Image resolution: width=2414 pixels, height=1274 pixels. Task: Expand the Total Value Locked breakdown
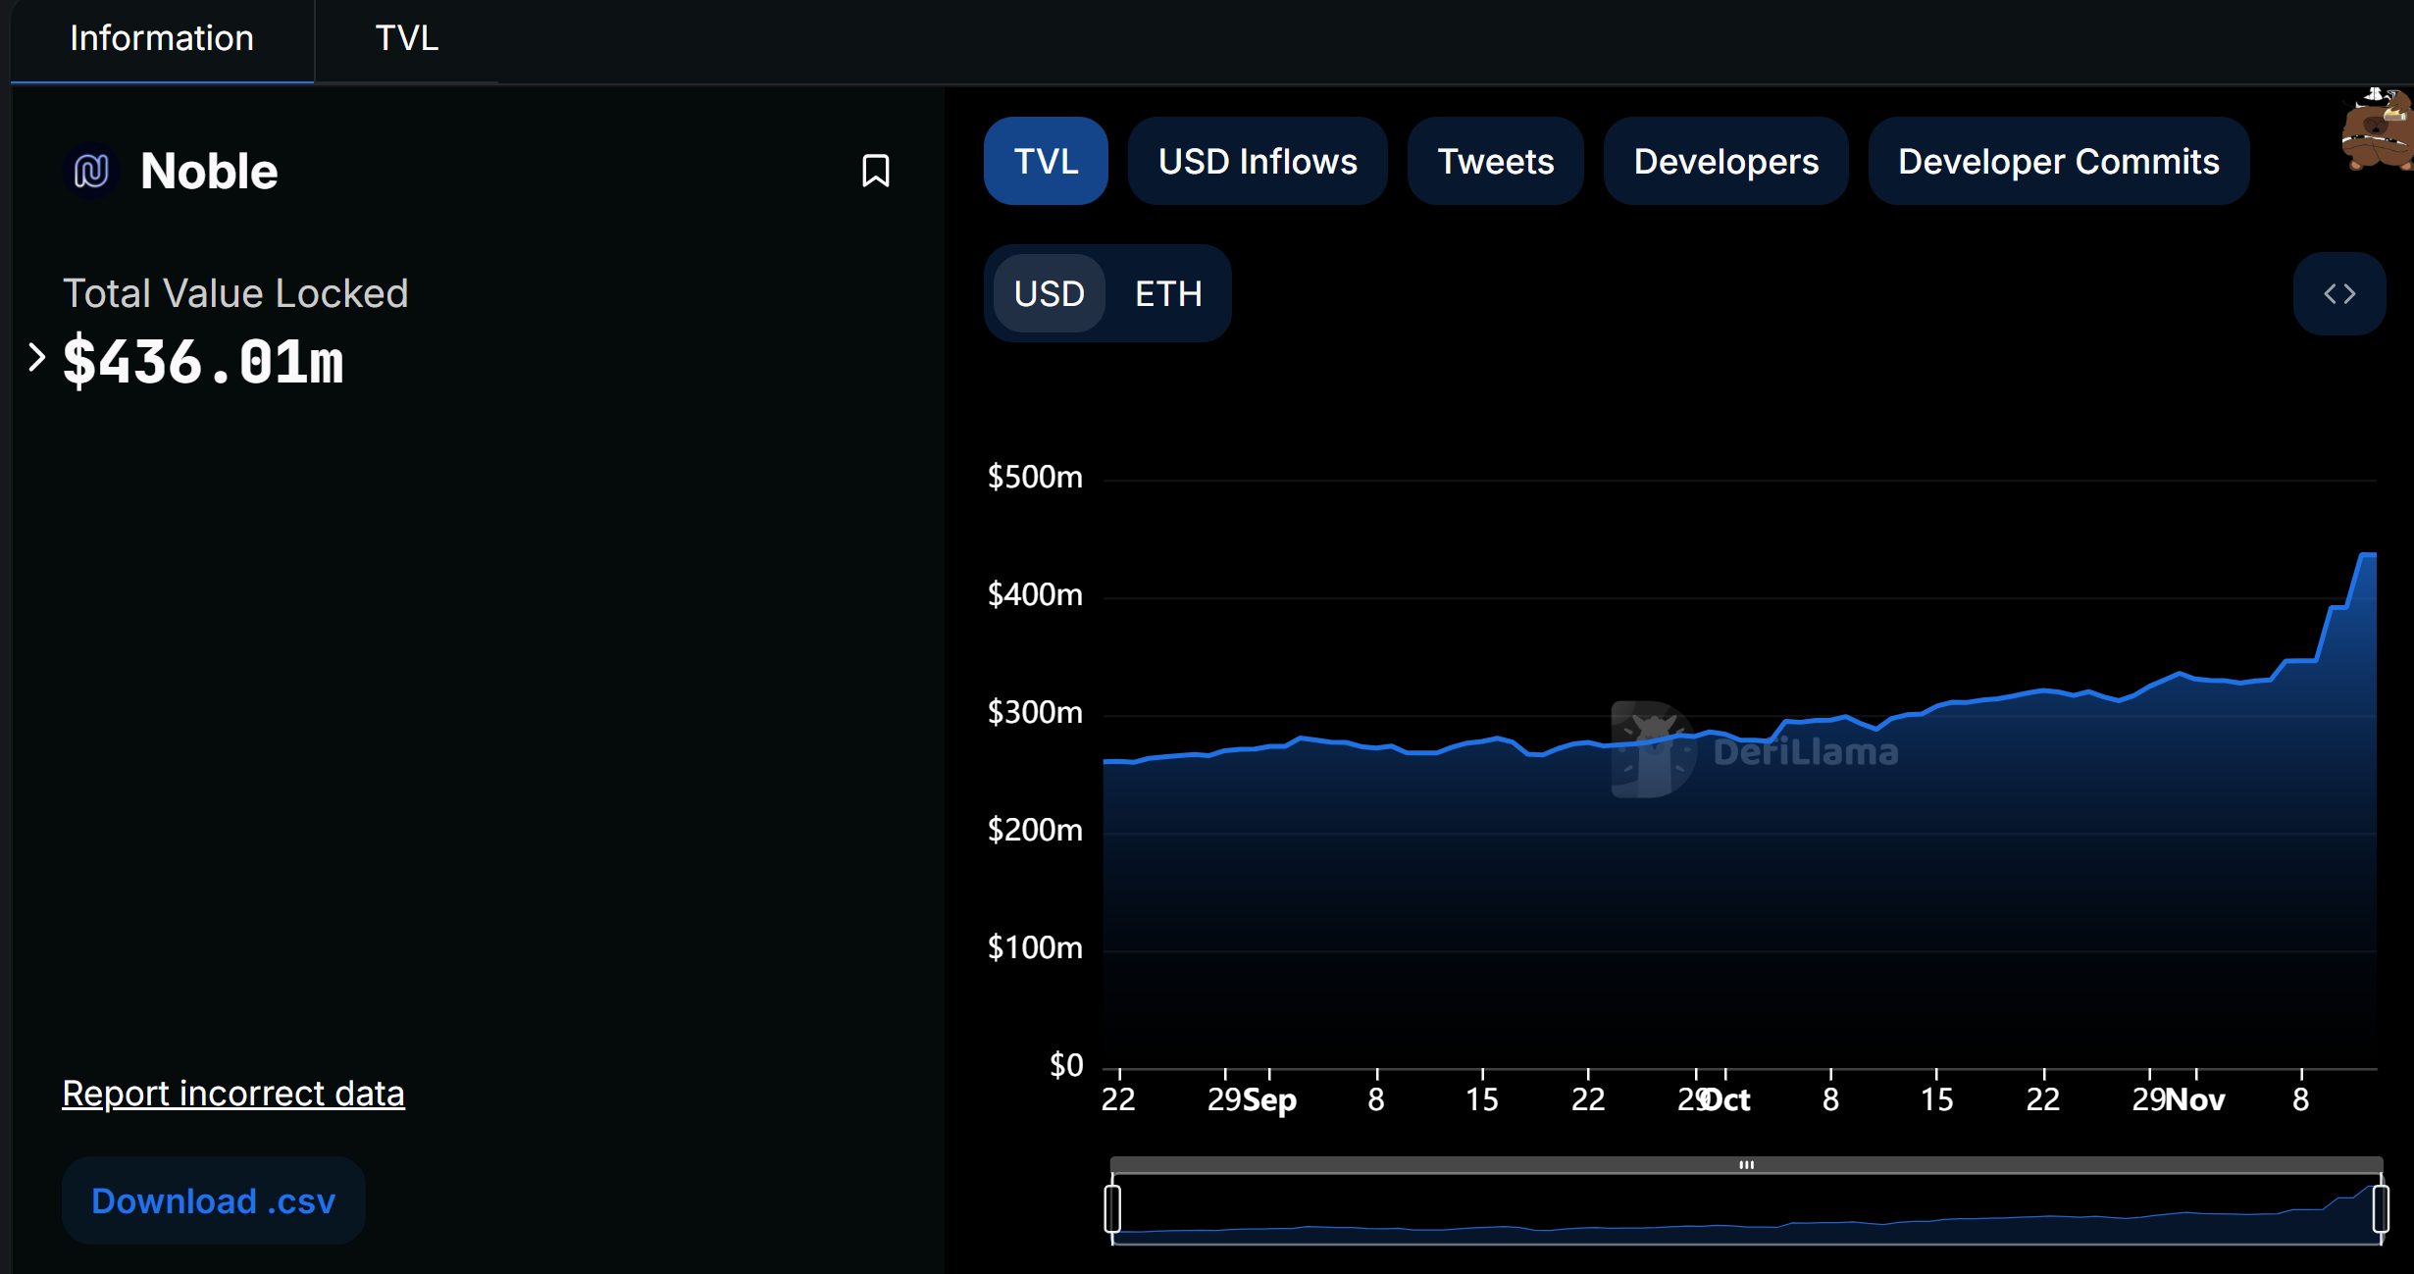point(36,358)
